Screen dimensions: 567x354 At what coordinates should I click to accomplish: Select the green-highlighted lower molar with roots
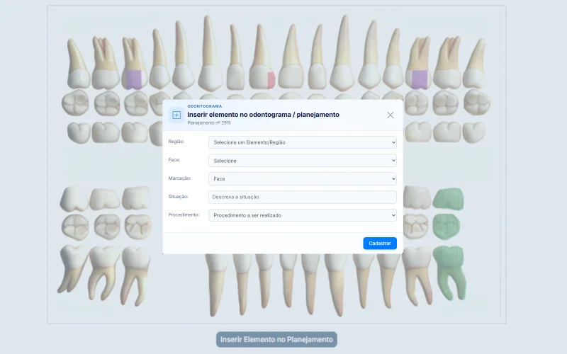coord(449,273)
